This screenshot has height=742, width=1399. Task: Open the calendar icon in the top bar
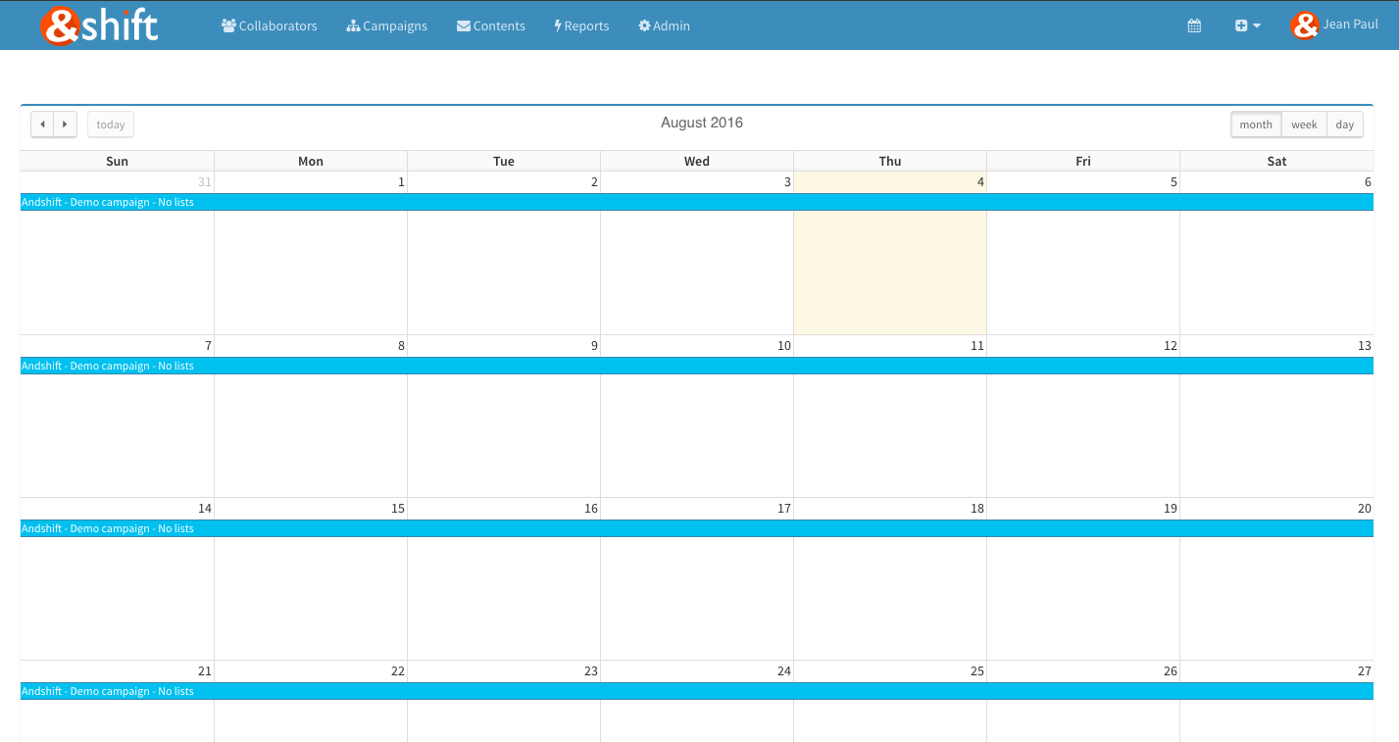pos(1194,25)
